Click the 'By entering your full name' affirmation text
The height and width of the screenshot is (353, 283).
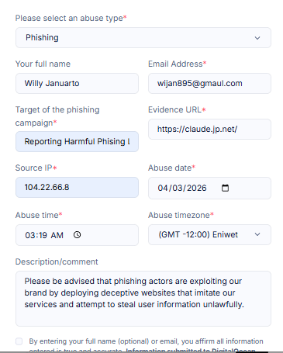[146, 345]
